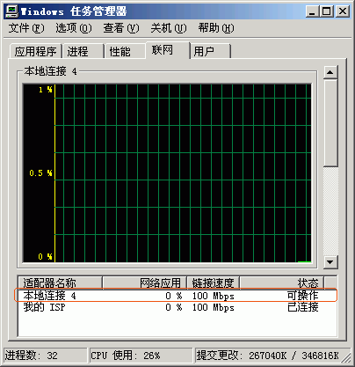Open the 选项(O) menu
Image resolution: width=355 pixels, height=367 pixels.
[74, 28]
